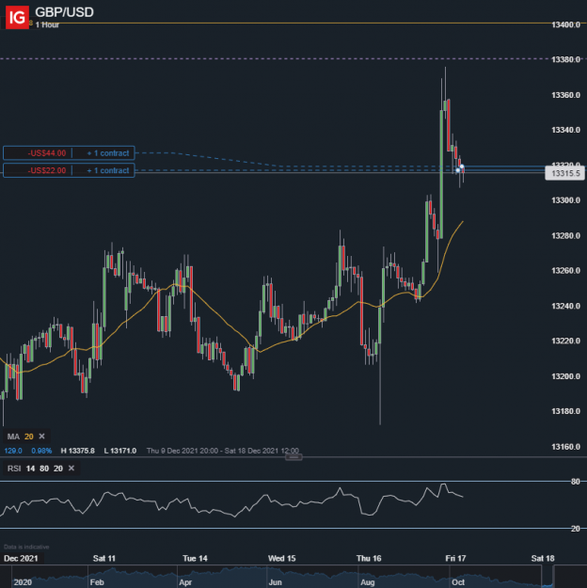This screenshot has height=588, width=587.
Task: Click the 'Data is indicative' notice
Action: [26, 547]
